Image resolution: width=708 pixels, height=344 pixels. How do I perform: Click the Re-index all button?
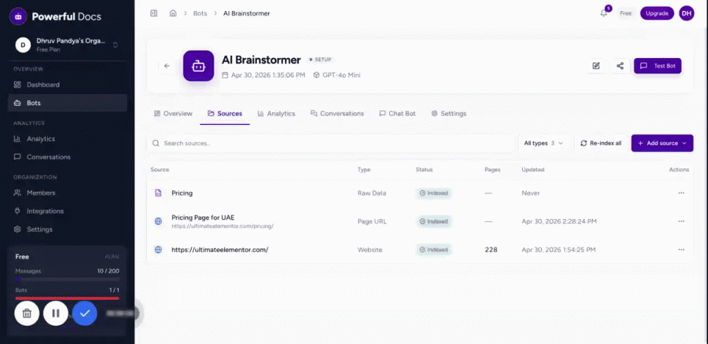(x=601, y=144)
